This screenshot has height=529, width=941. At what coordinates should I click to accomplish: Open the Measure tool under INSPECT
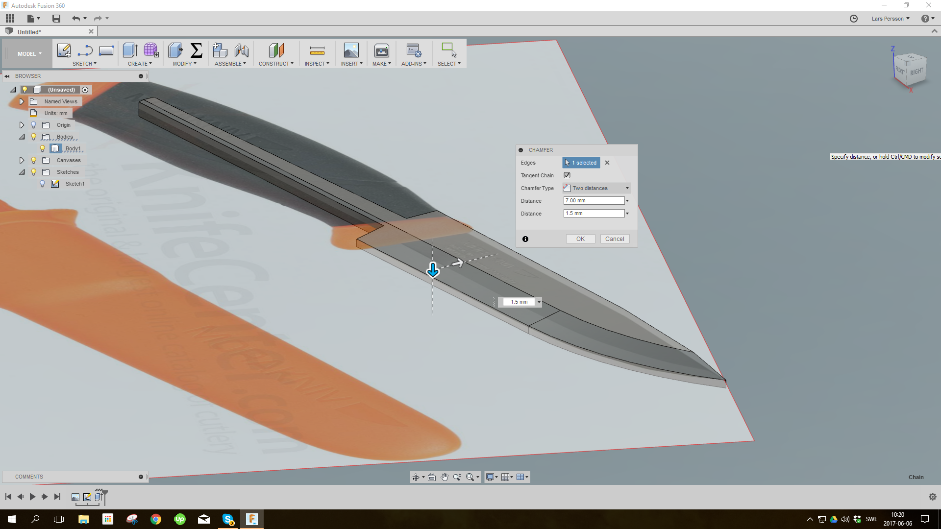click(x=317, y=50)
